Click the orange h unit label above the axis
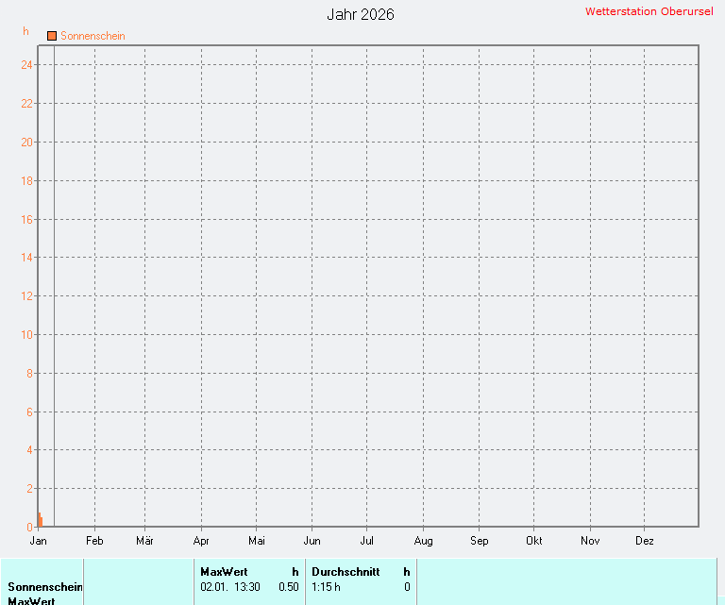Viewport: 725px width, 605px height. pos(25,31)
